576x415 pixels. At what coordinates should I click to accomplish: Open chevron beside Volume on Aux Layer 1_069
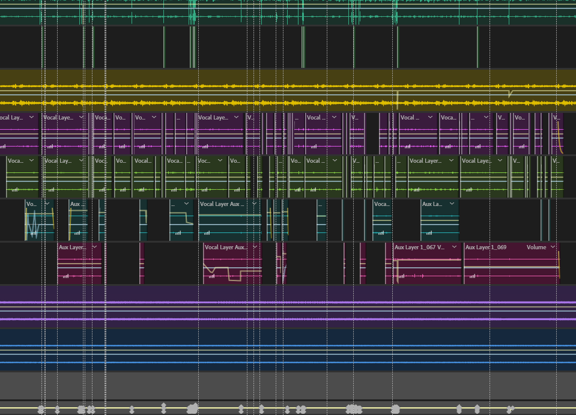tap(553, 247)
